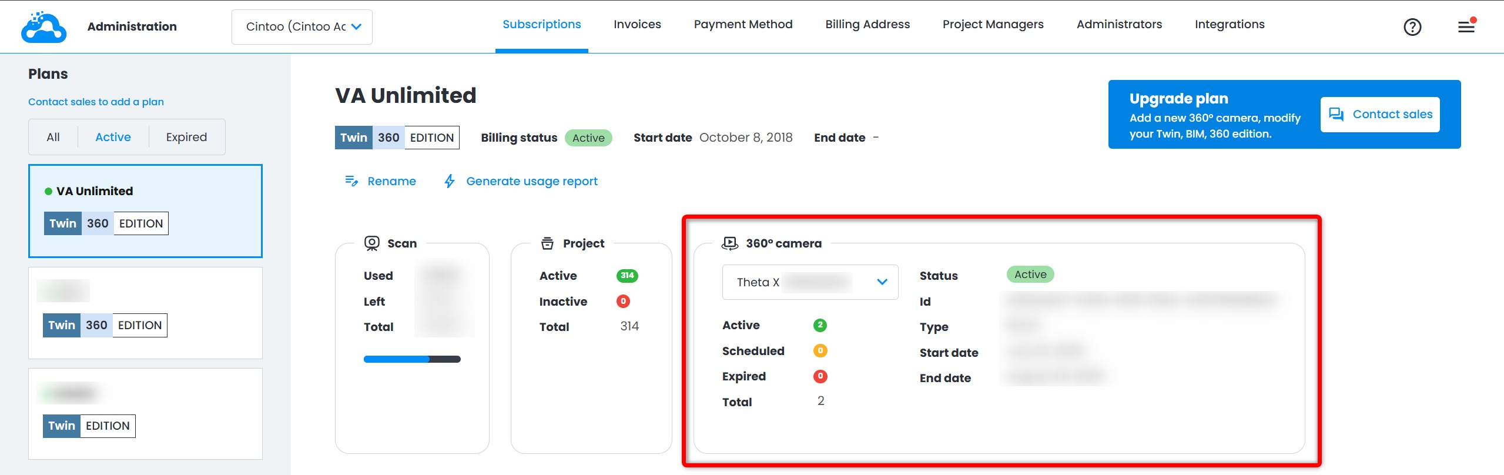The width and height of the screenshot is (1504, 475).
Task: Click the Cintoo cloud logo
Action: (43, 27)
